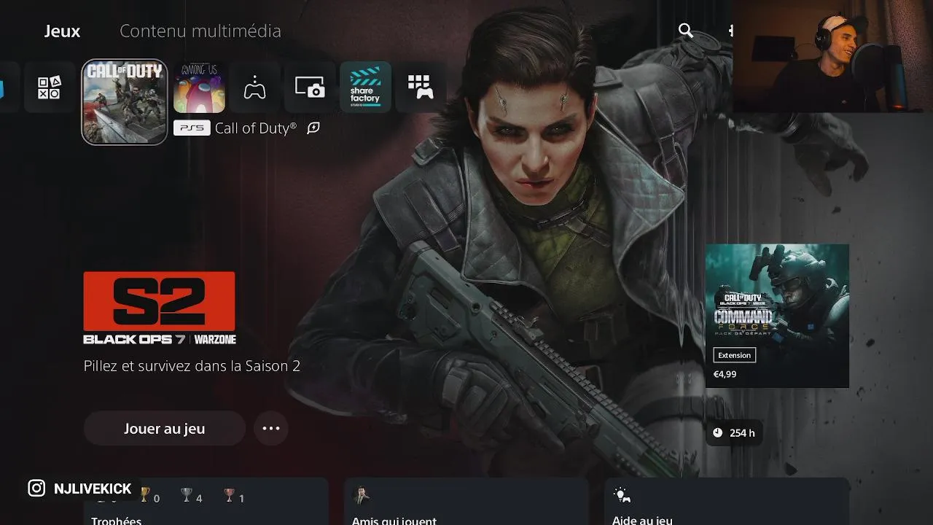Open the media gallery camera tile
Image resolution: width=933 pixels, height=525 pixels.
(310, 87)
